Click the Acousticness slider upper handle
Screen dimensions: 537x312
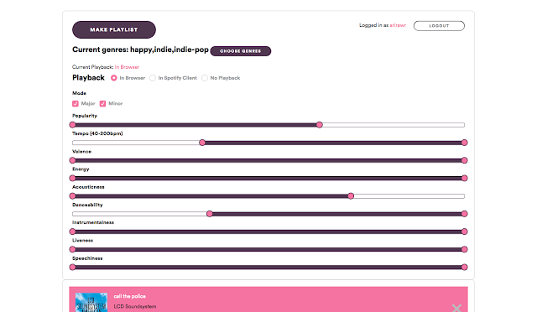coord(351,196)
